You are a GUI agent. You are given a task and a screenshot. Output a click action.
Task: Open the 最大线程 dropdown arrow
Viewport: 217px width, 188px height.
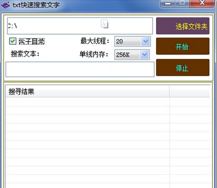(145, 42)
